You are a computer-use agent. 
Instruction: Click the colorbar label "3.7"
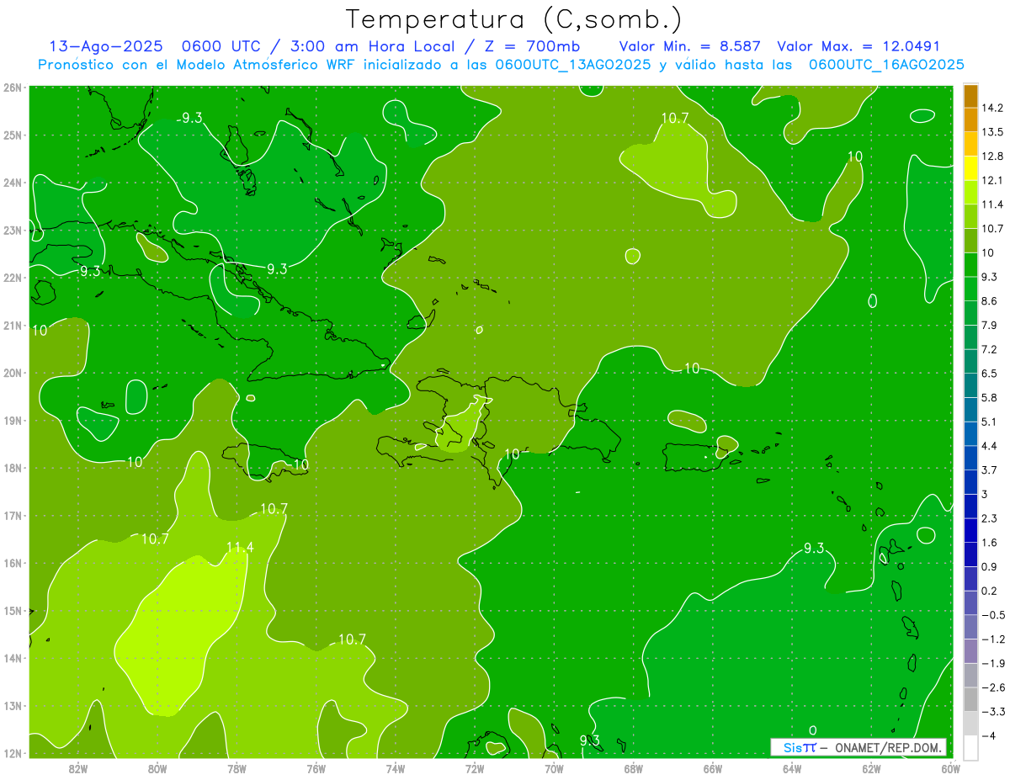click(x=989, y=470)
